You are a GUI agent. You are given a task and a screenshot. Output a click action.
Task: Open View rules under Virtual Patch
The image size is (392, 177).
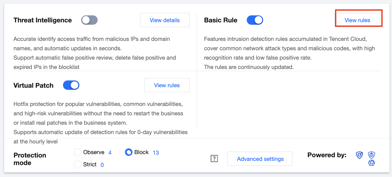167,85
